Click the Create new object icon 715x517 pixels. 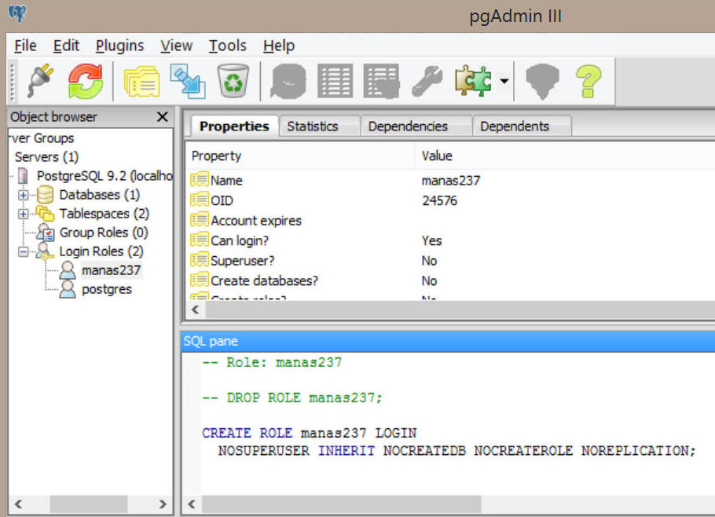point(188,81)
